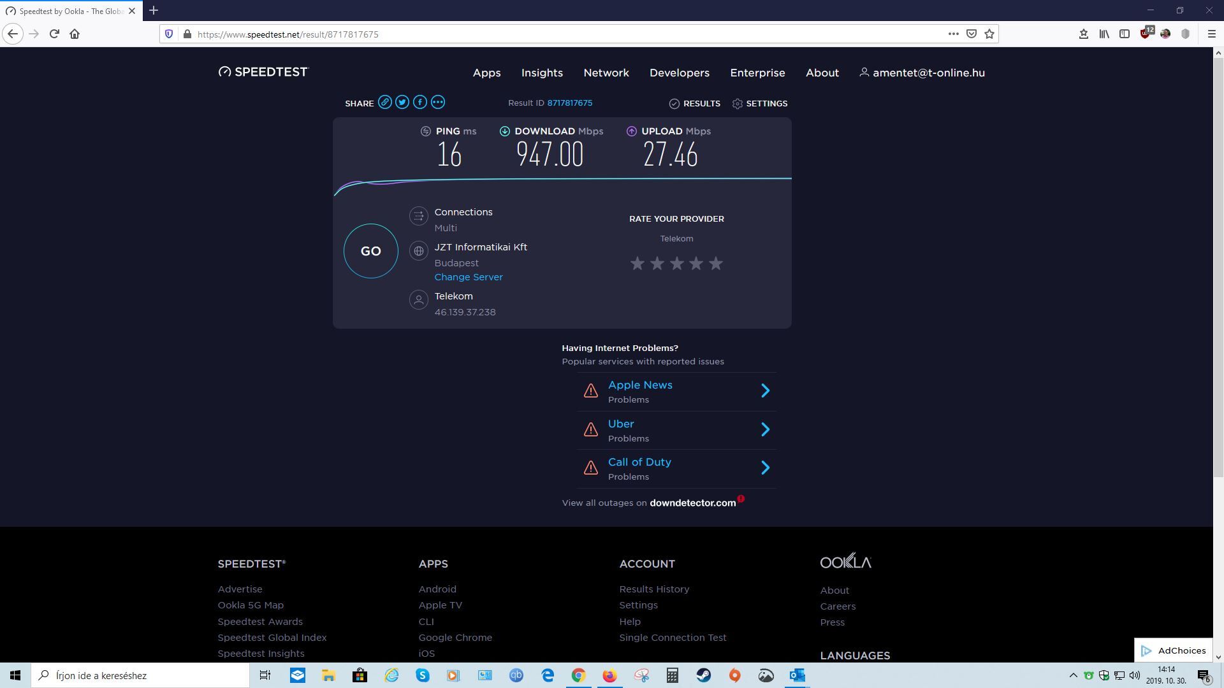Open the Apps menu item
The height and width of the screenshot is (688, 1224).
[x=486, y=73]
